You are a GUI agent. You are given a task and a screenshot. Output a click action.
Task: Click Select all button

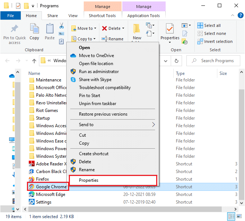[209, 25]
